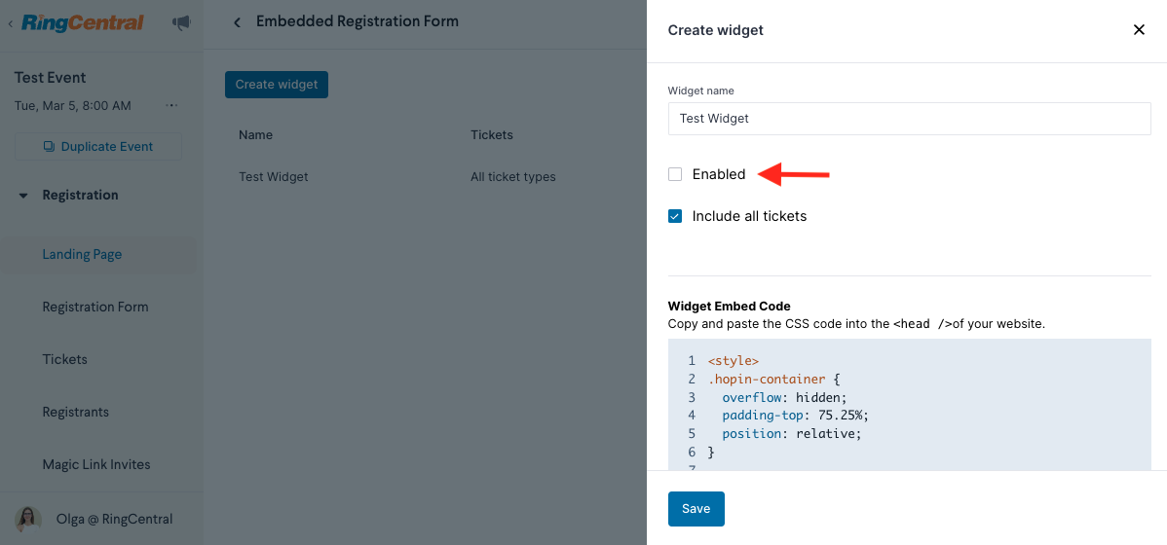
Task: Open Magic Link Invites page
Action: pyautogui.click(x=96, y=464)
